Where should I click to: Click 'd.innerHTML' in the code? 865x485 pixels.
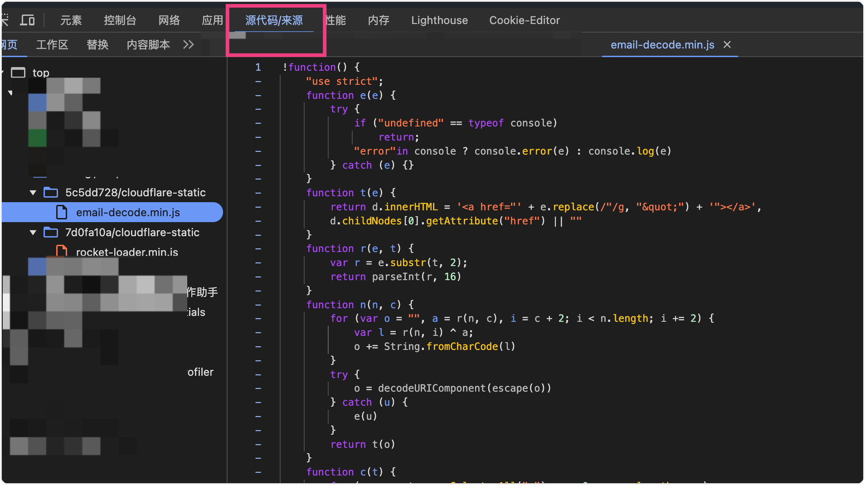405,207
